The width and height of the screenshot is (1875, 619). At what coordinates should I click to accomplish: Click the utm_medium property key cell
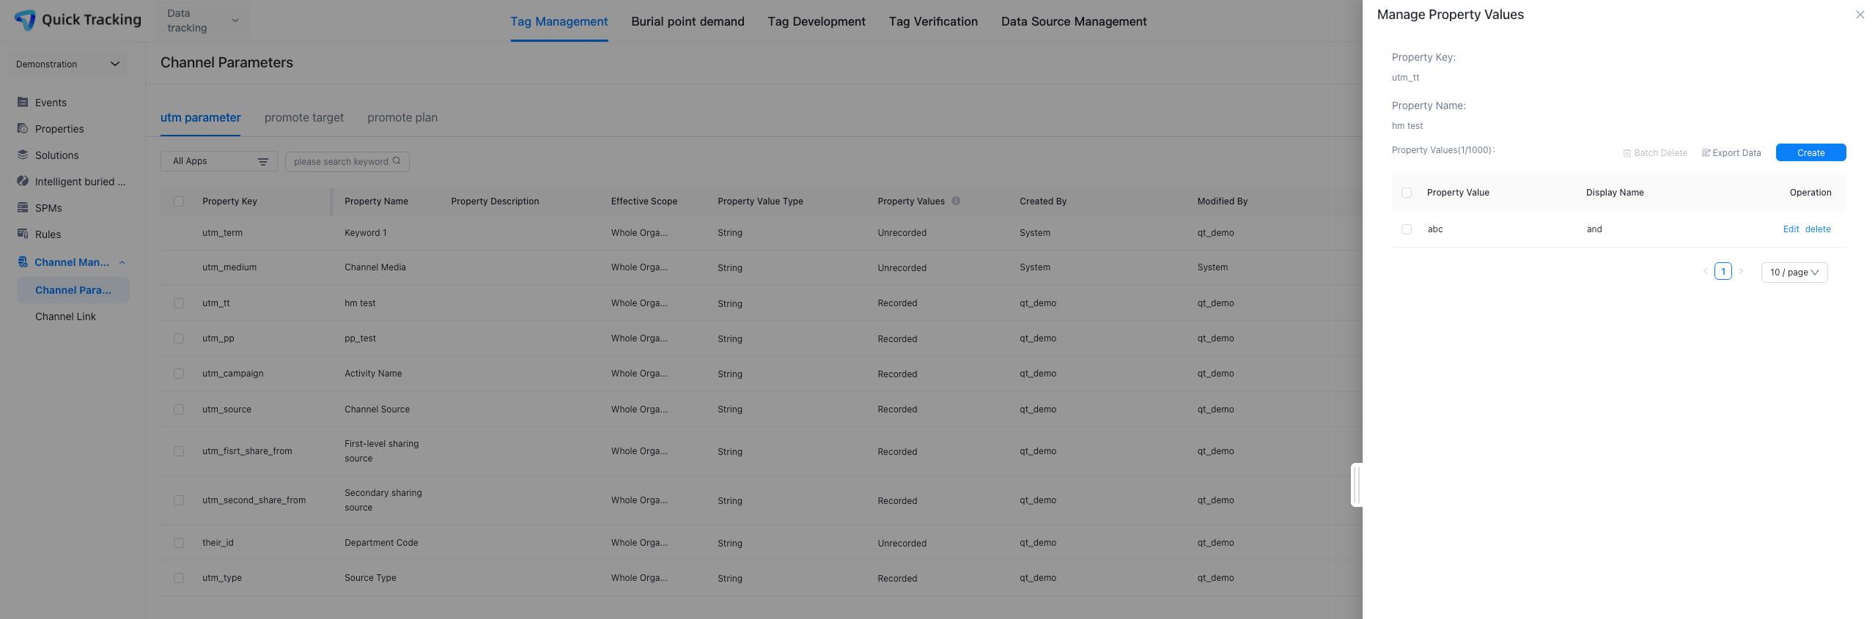(229, 267)
